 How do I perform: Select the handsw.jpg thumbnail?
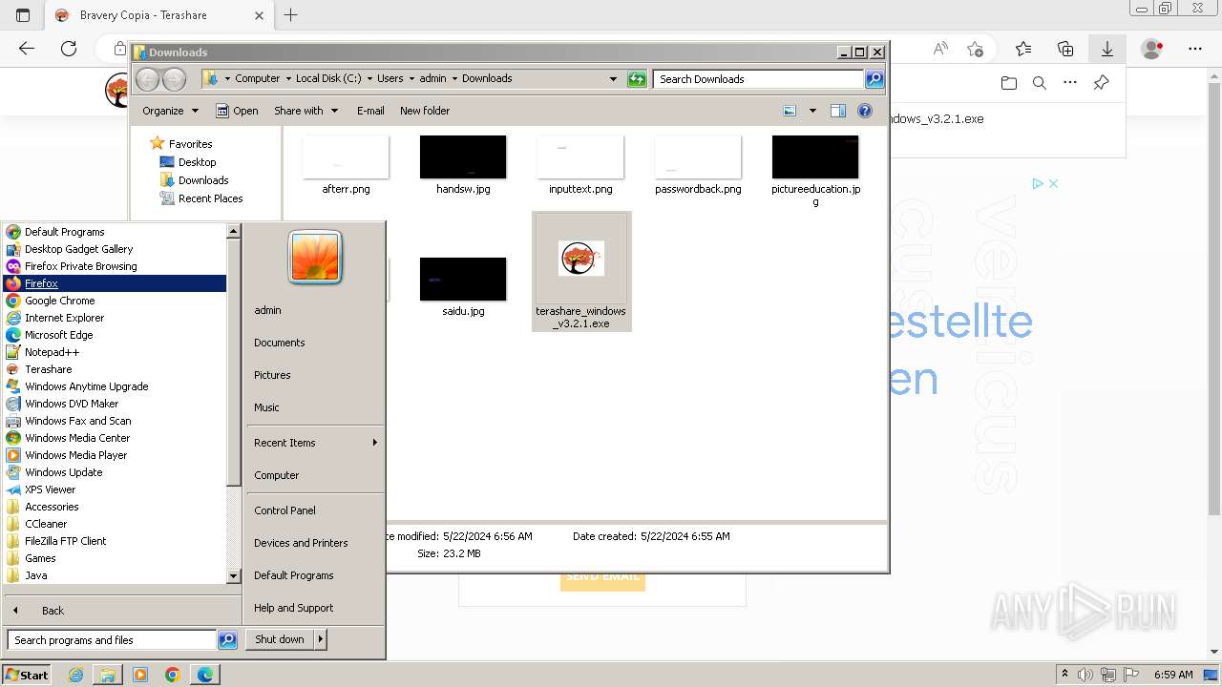[463, 165]
